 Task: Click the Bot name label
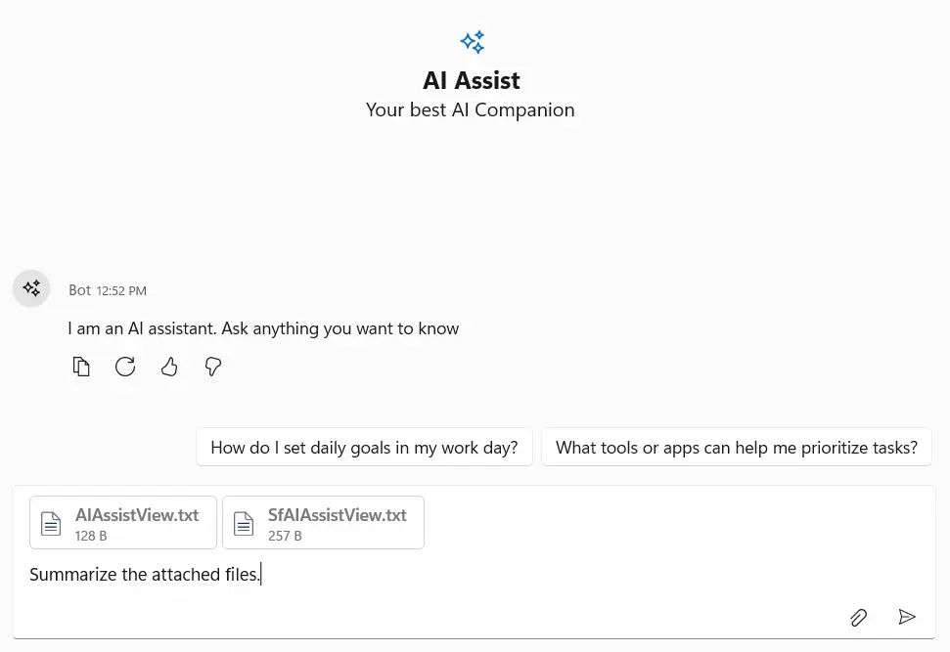coord(79,289)
